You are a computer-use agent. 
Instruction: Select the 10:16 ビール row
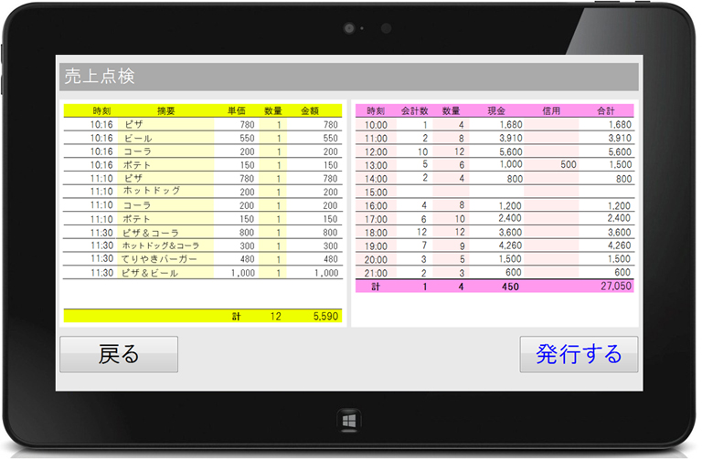coord(203,138)
